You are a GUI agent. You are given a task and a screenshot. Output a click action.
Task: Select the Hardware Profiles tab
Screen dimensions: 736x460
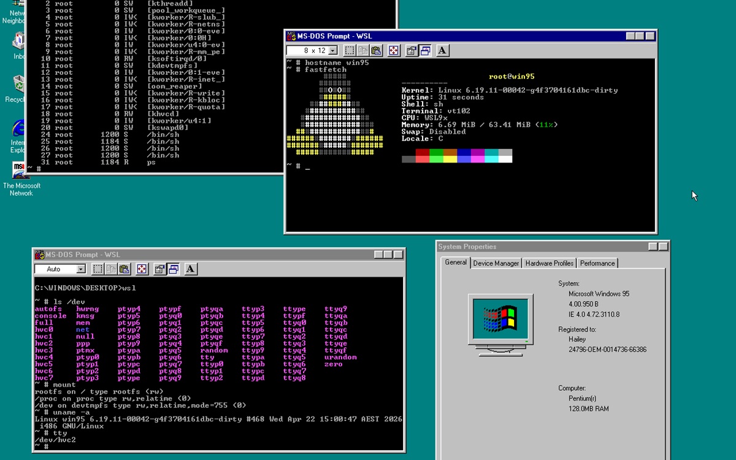pyautogui.click(x=549, y=263)
